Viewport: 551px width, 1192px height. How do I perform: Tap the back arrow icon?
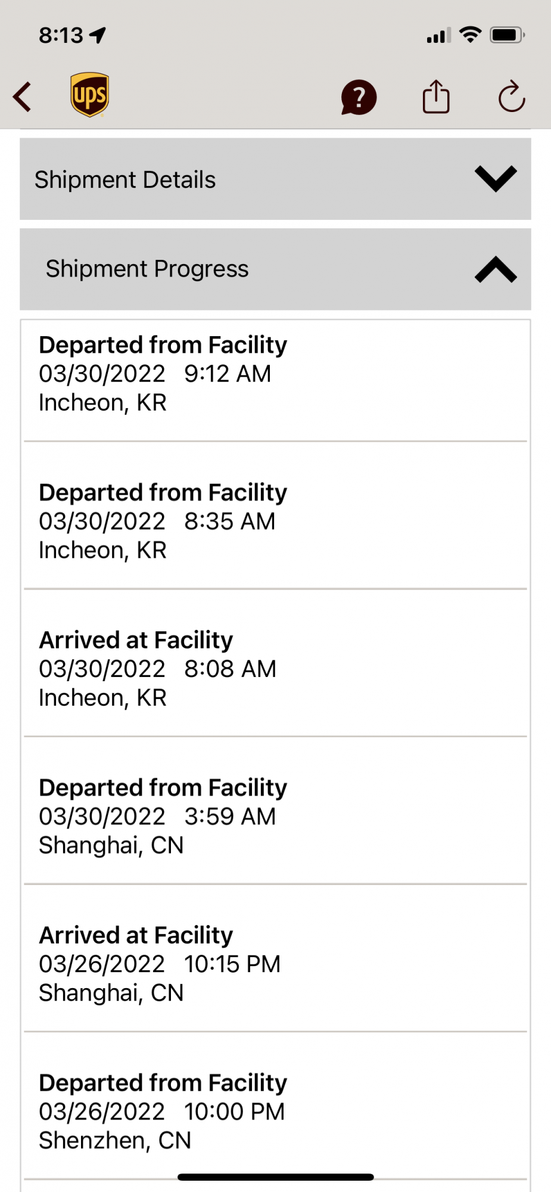[23, 97]
